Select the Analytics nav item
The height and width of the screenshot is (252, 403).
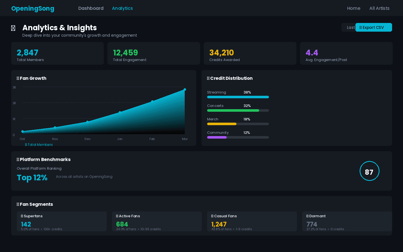click(122, 8)
